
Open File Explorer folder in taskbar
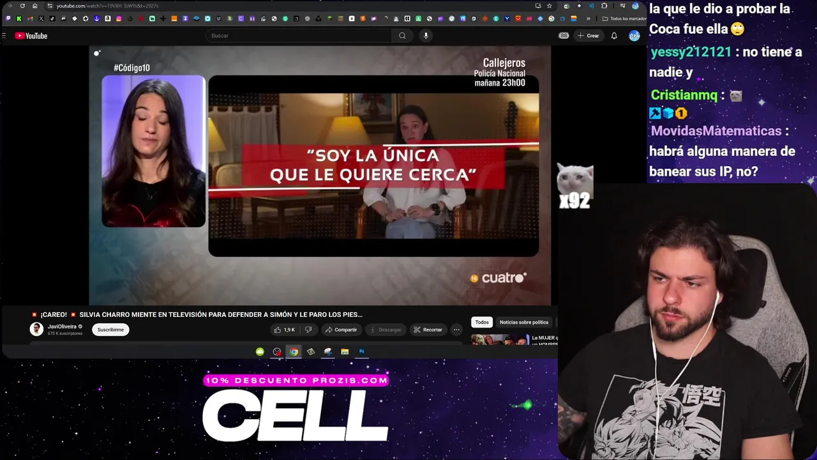345,351
